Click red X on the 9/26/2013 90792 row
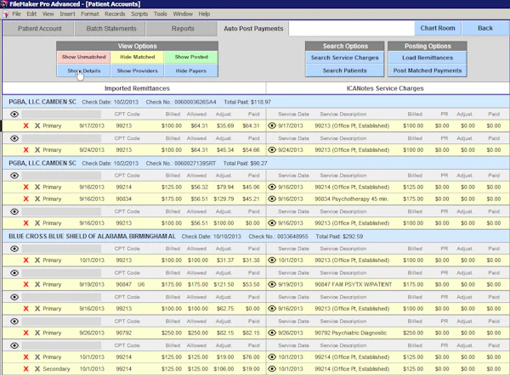This screenshot has height=375, width=510. (x=26, y=333)
